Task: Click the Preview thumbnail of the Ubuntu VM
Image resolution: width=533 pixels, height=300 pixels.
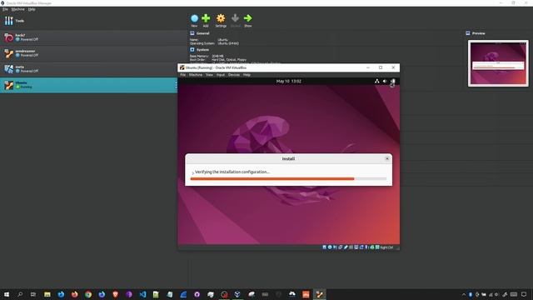Action: click(x=498, y=63)
